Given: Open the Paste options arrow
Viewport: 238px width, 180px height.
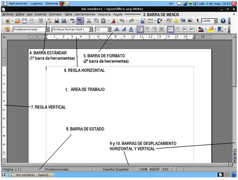Looking at the screenshot, I should (108, 21).
